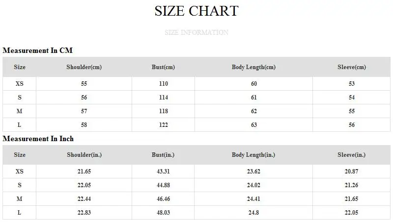Select the sleeve value 20.87 cell

pyautogui.click(x=352, y=172)
